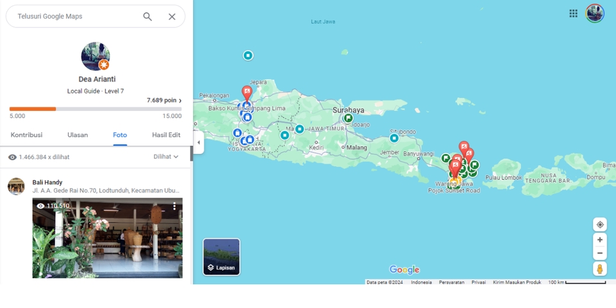This screenshot has width=616, height=308.
Task: Click the Pulau Lombok label
Action: (x=504, y=178)
